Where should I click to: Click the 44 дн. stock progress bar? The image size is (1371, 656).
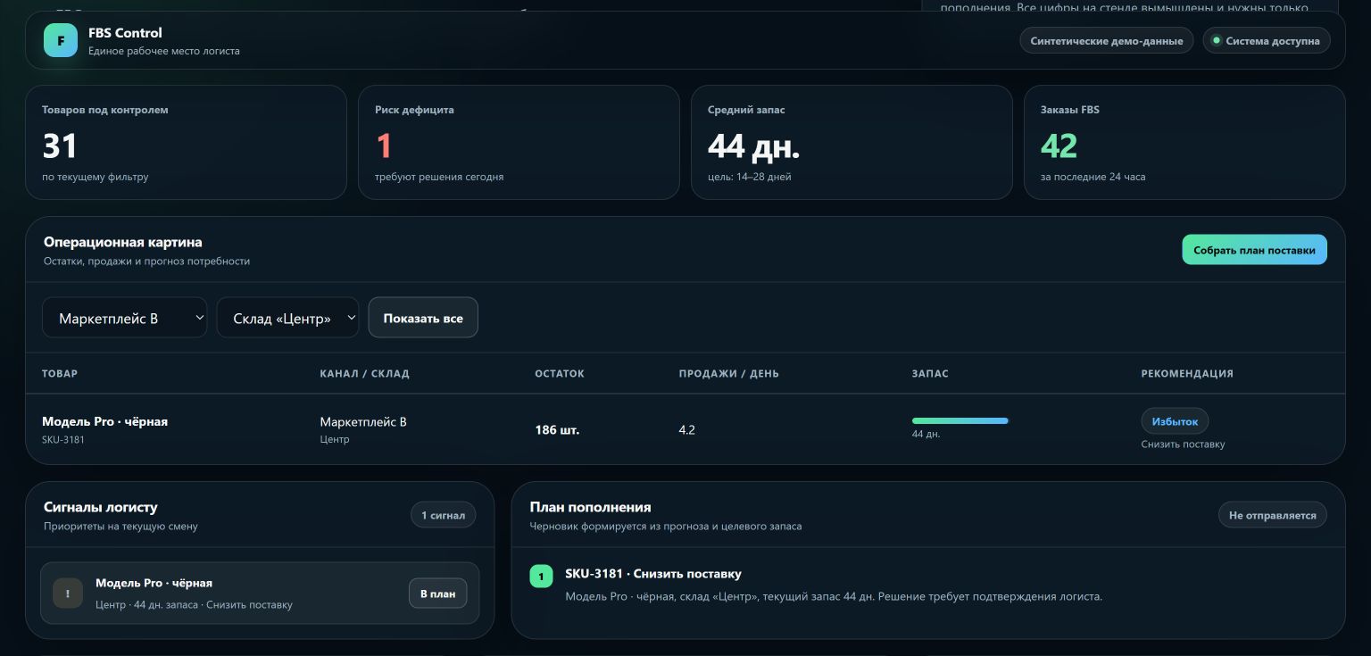[960, 420]
